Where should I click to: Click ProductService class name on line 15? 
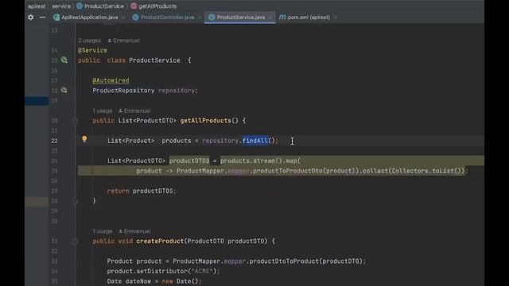[x=154, y=60]
